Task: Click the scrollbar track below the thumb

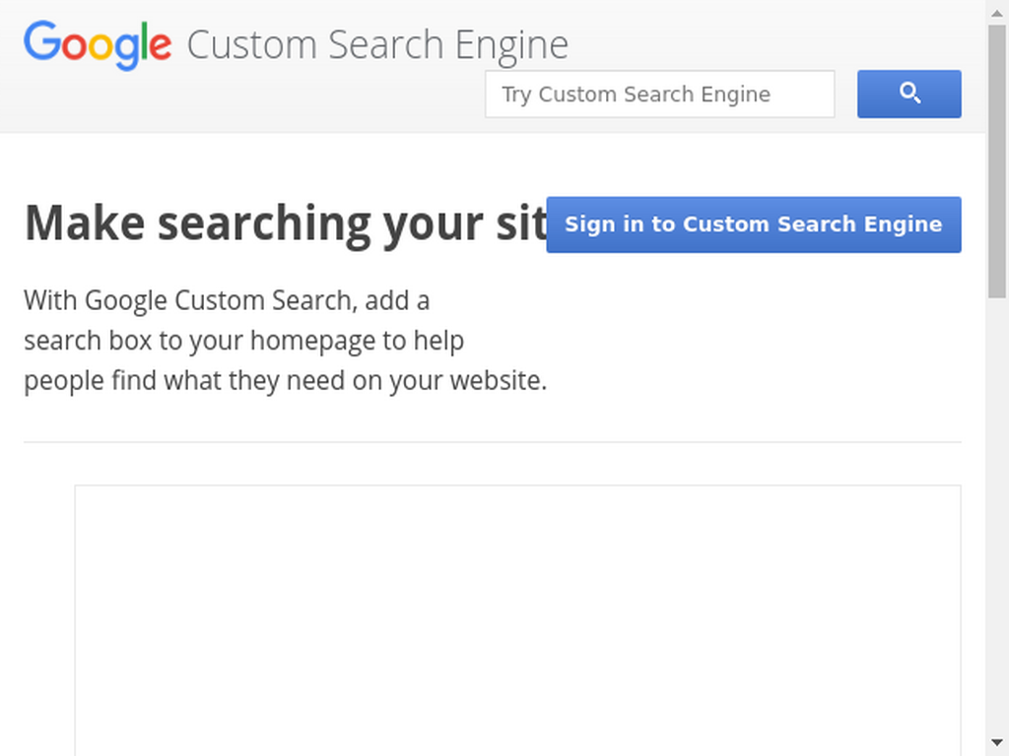Action: click(x=997, y=514)
